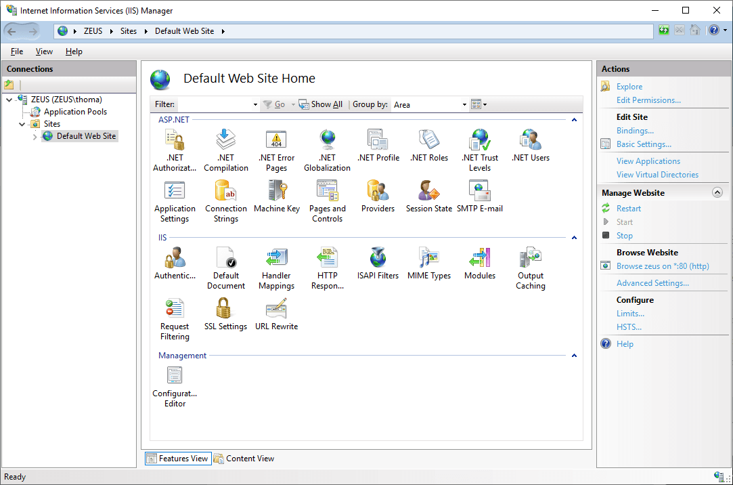Expand the Default Web Site tree node

(x=34, y=135)
